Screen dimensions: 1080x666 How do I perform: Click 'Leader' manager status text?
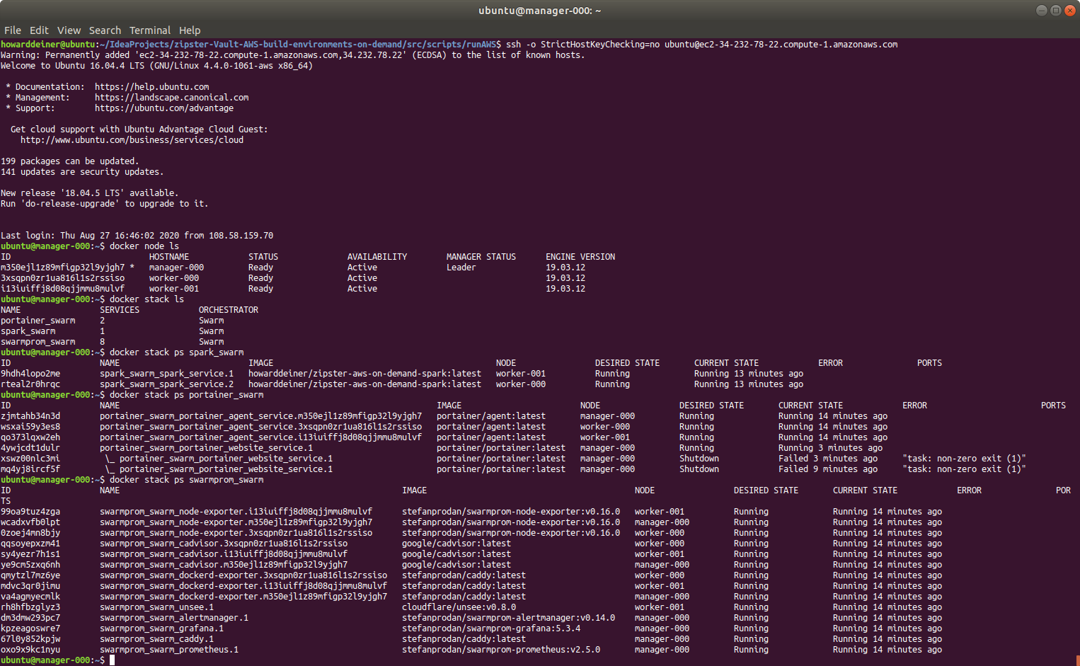tap(461, 268)
